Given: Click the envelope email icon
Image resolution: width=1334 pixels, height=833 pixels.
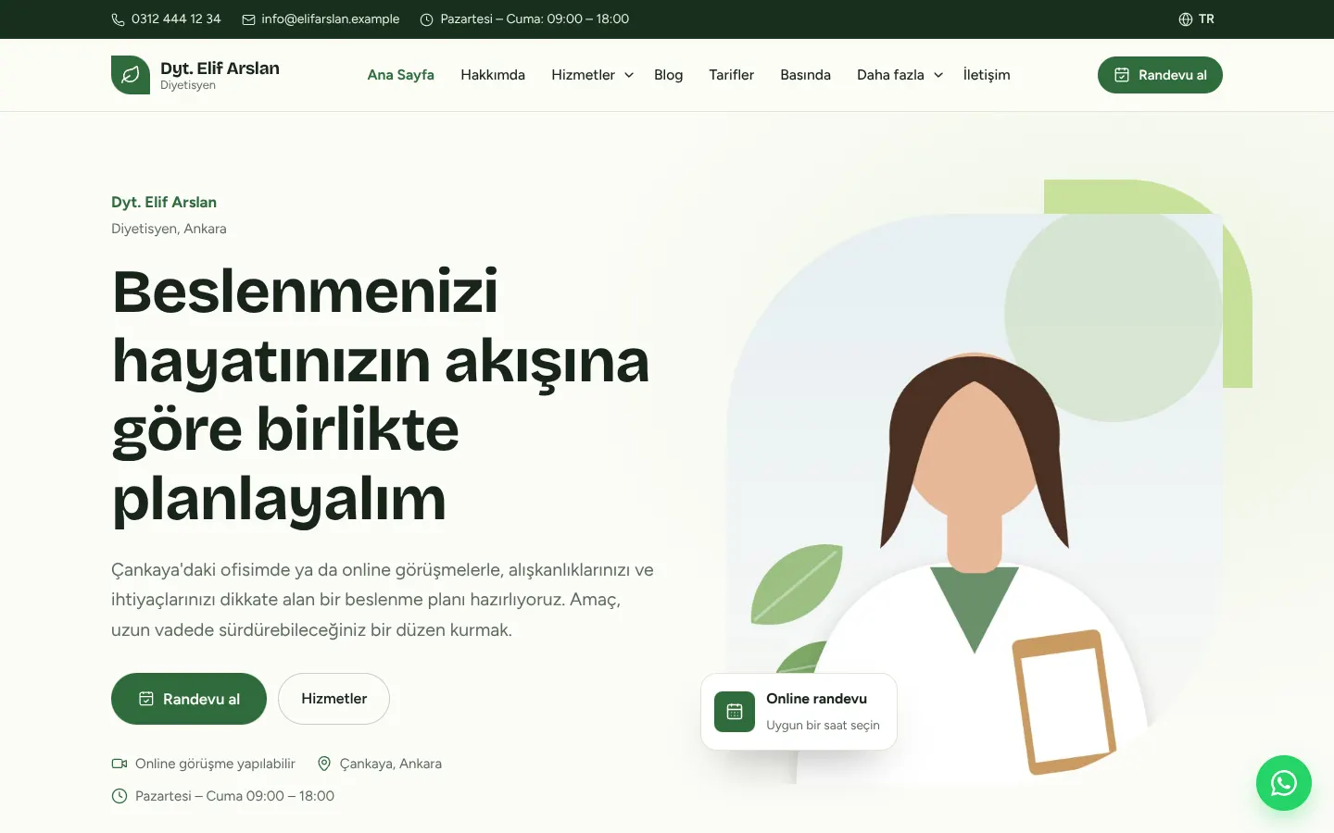Looking at the screenshot, I should tap(248, 19).
